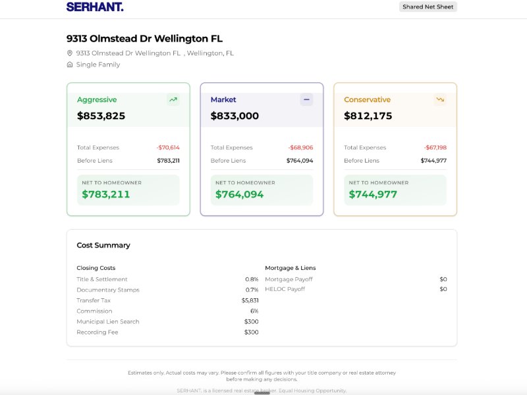This screenshot has height=395, width=527.
Task: Click the Shared Net Sheet badge
Action: pos(428,7)
